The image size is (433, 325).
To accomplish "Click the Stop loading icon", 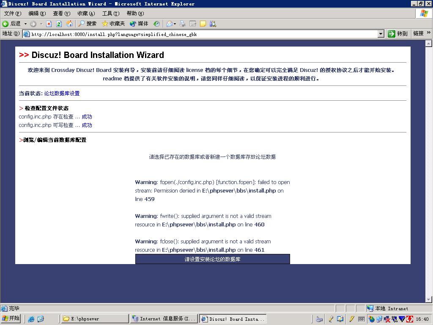I will pos(49,24).
